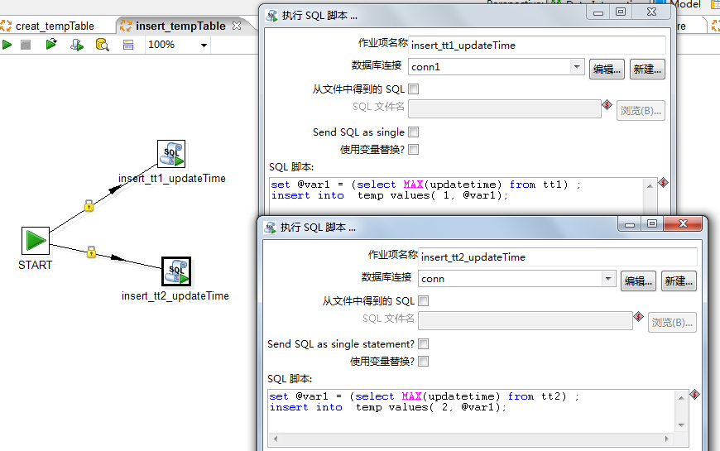Click the stop job toolbar icon
This screenshot has height=451, width=720.
click(x=26, y=45)
